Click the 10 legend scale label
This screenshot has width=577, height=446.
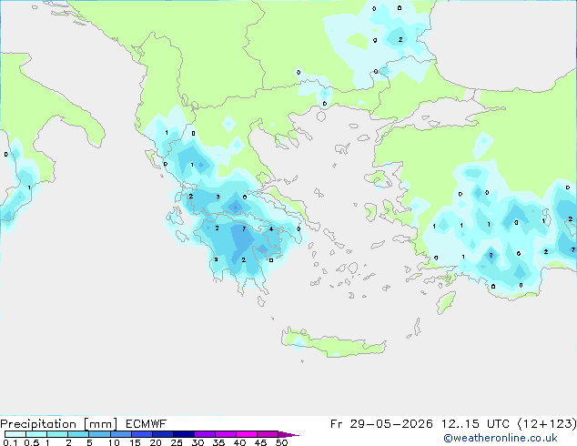point(114,442)
